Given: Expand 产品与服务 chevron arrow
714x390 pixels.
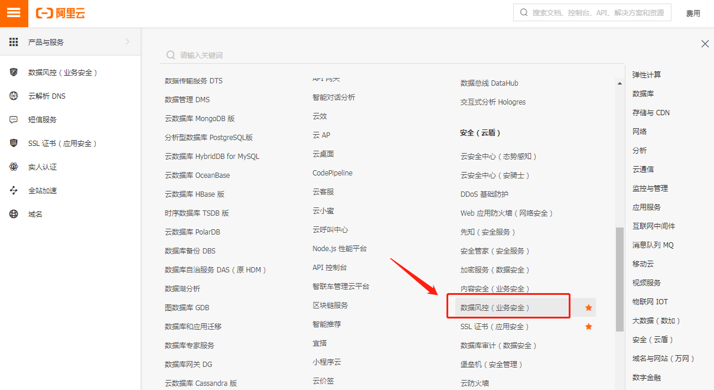Looking at the screenshot, I should coord(128,42).
